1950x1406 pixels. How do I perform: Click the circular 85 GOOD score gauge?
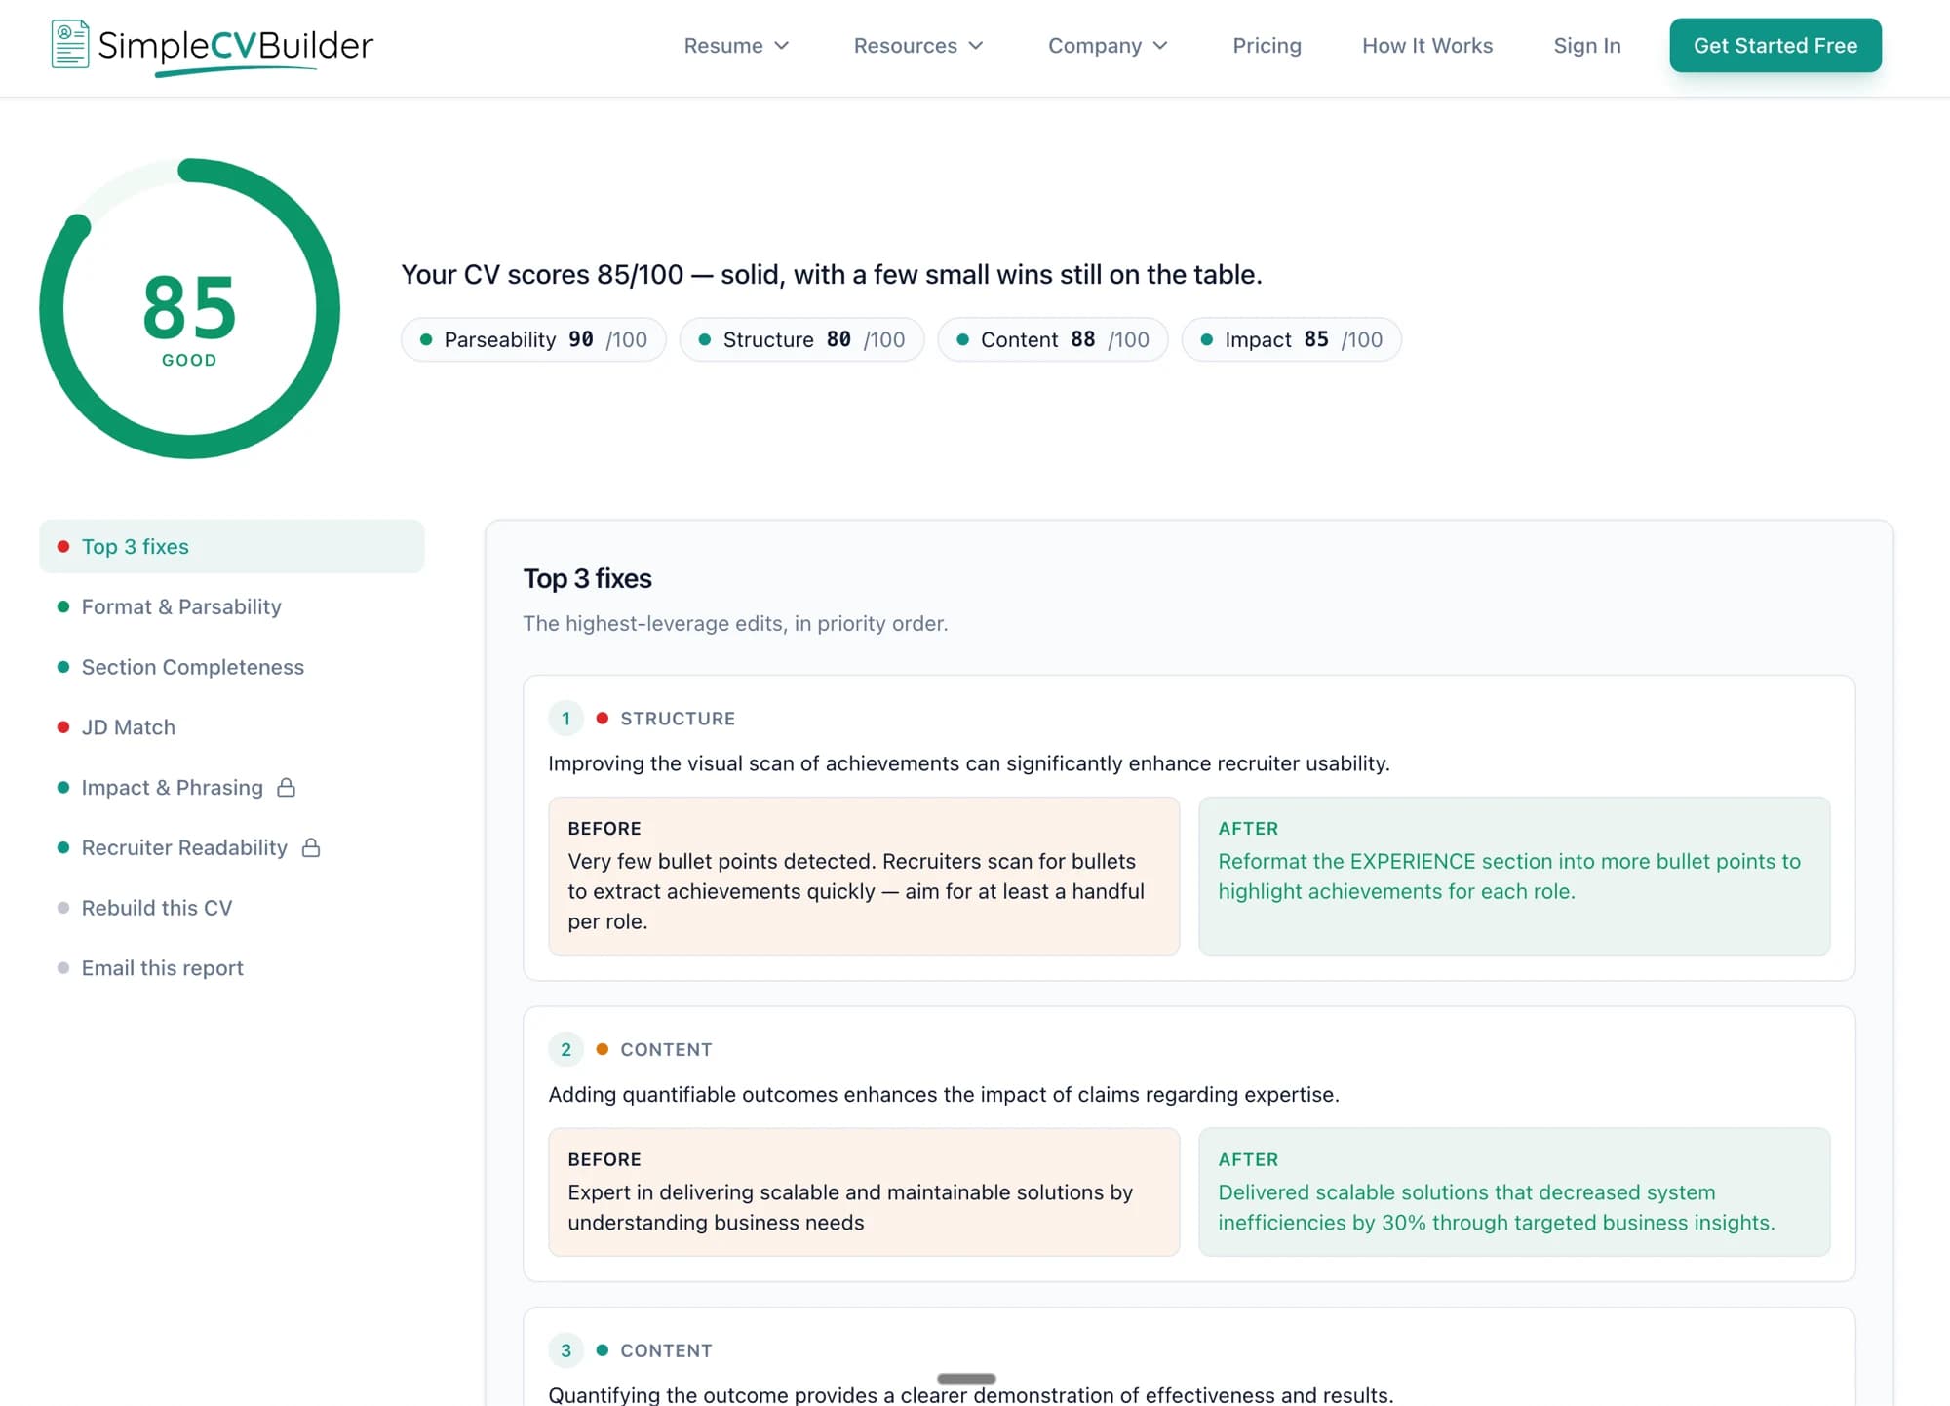click(189, 309)
